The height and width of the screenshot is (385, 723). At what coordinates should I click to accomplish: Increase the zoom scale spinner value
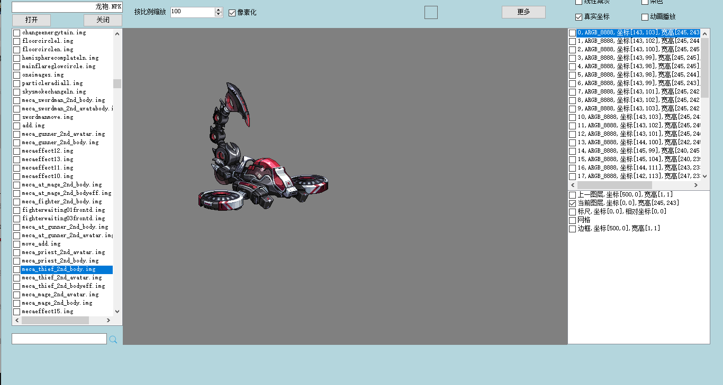coord(219,10)
